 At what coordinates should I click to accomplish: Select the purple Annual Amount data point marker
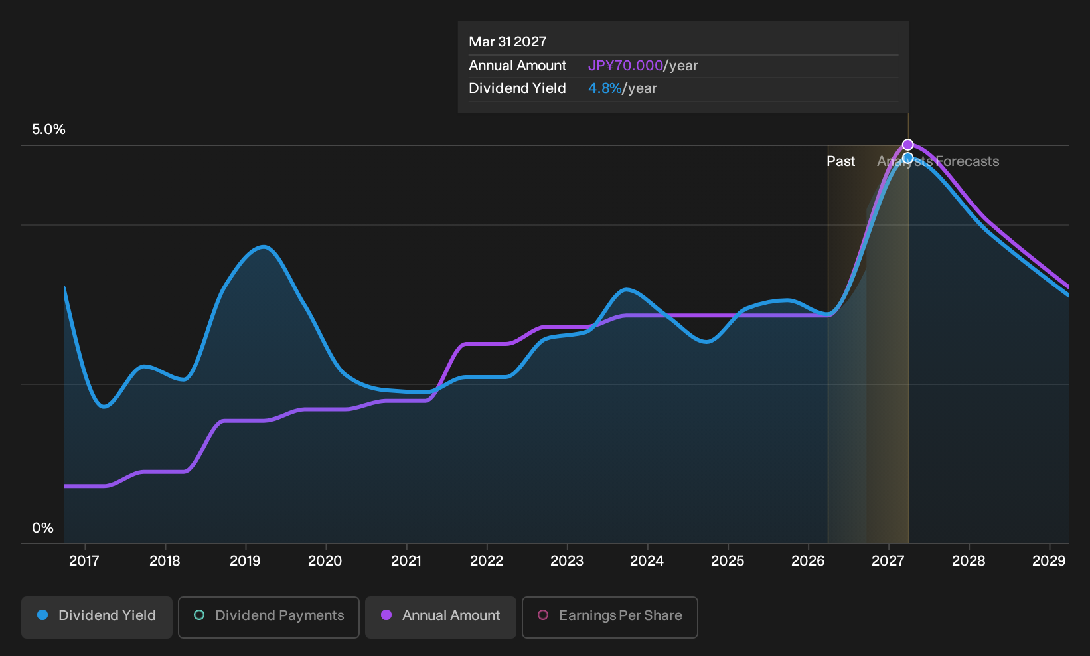pos(908,145)
